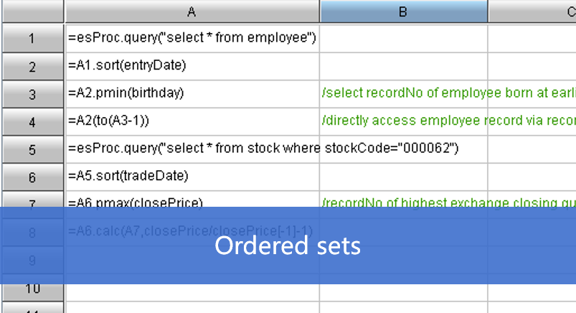Click cell with A2.pmin(birthday) formula
This screenshot has height=313, width=576.
[x=192, y=94]
